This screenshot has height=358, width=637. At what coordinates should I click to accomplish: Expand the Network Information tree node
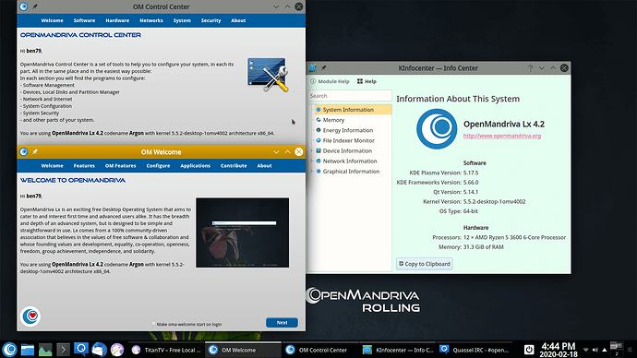pos(312,161)
